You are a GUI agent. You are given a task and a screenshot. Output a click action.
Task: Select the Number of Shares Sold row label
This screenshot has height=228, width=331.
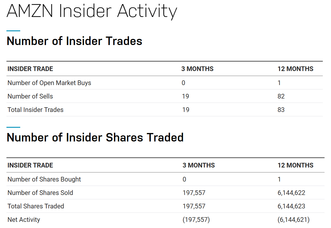coord(40,193)
